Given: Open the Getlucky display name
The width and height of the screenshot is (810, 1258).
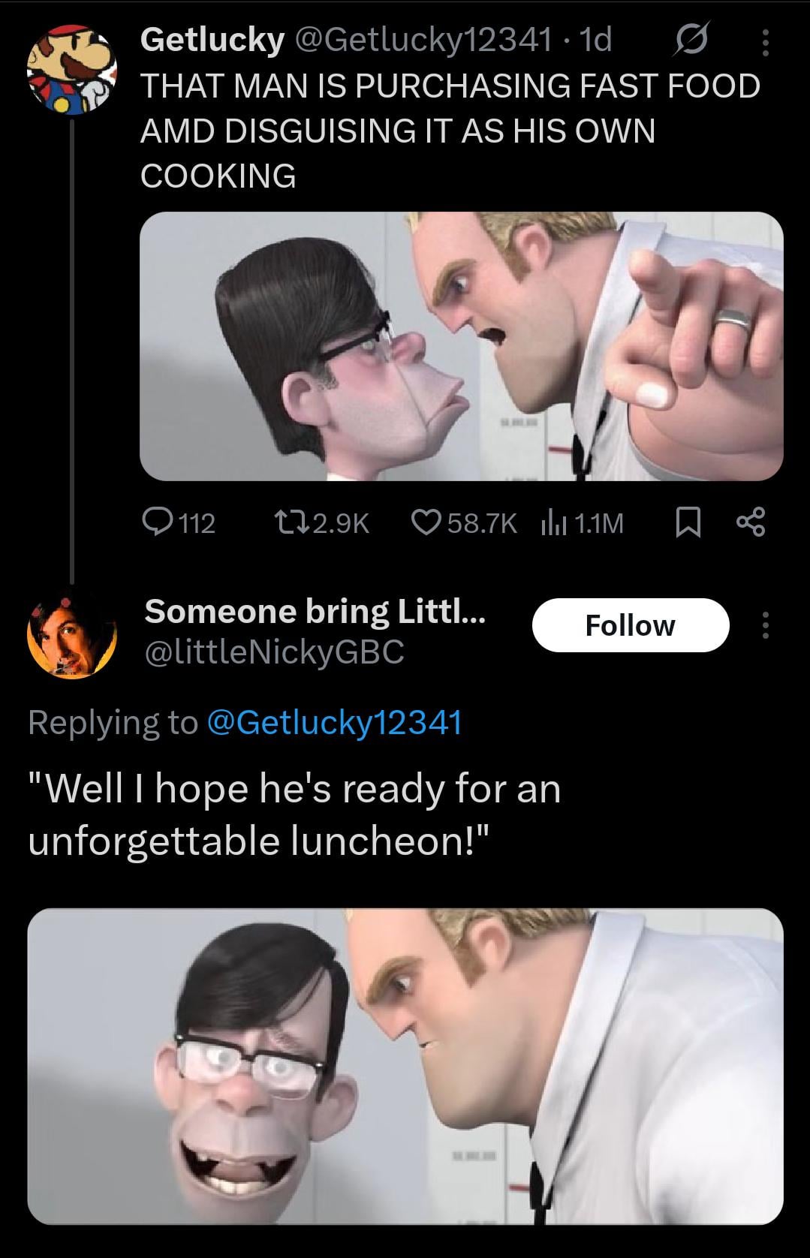Looking at the screenshot, I should click(x=212, y=40).
